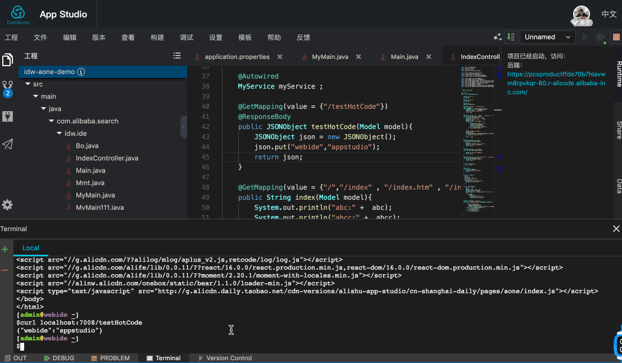Screen dimensions: 622x363
Task: Open the 版本 menu
Action: (99, 37)
